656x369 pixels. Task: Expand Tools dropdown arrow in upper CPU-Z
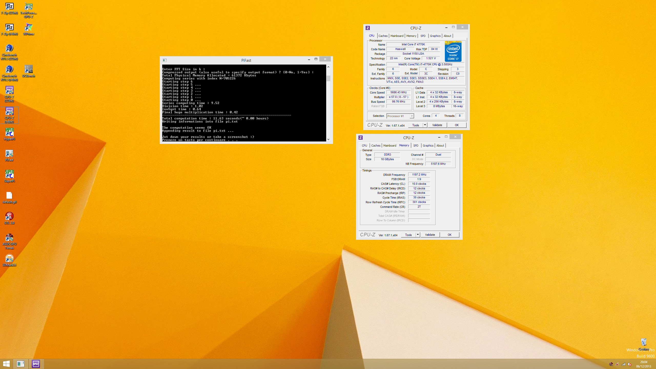click(x=425, y=125)
